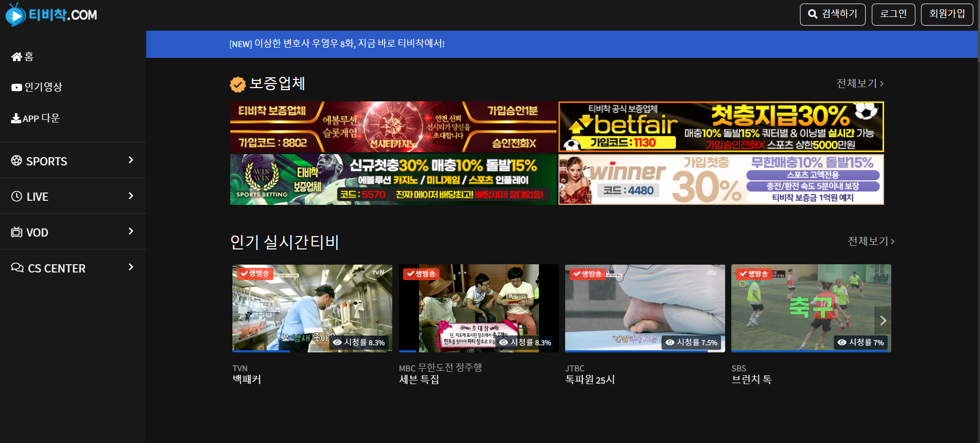Click the 톡파원 25시 title text
Image resolution: width=980 pixels, height=443 pixels.
(590, 379)
